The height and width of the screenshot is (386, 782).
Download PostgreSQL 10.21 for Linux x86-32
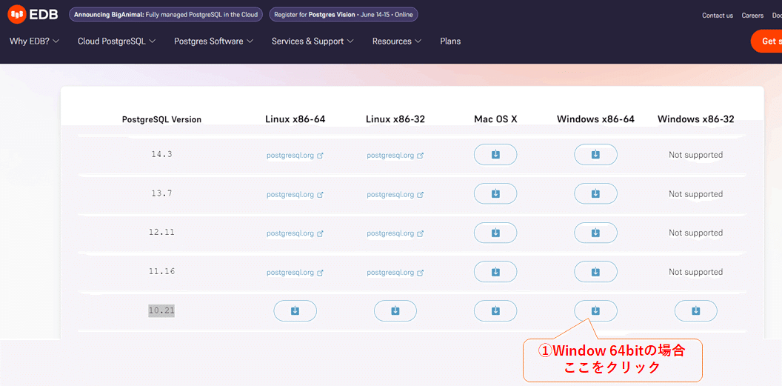click(395, 310)
